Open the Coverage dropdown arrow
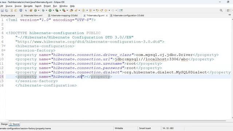Viewport: 233px width, 131px height. 60,11
